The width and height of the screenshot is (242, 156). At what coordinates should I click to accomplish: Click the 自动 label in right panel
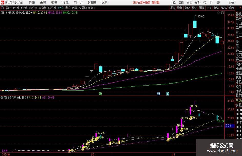click(239, 101)
